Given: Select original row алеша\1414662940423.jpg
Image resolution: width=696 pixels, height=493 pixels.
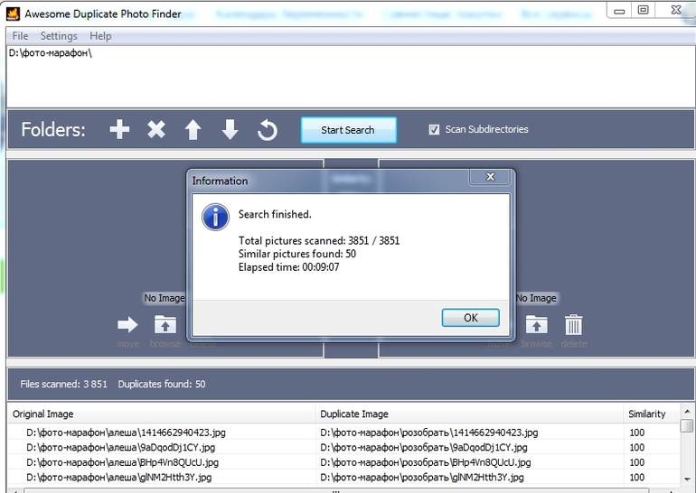Looking at the screenshot, I should (x=126, y=433).
